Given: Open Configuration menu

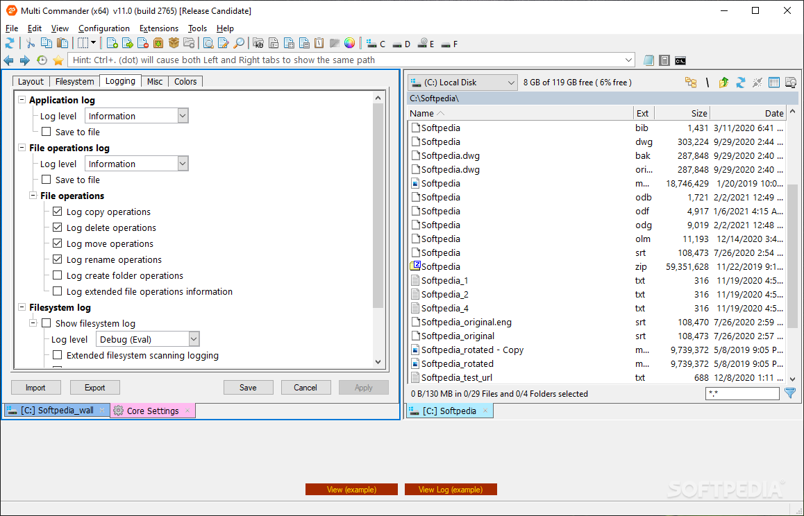Looking at the screenshot, I should pos(104,28).
